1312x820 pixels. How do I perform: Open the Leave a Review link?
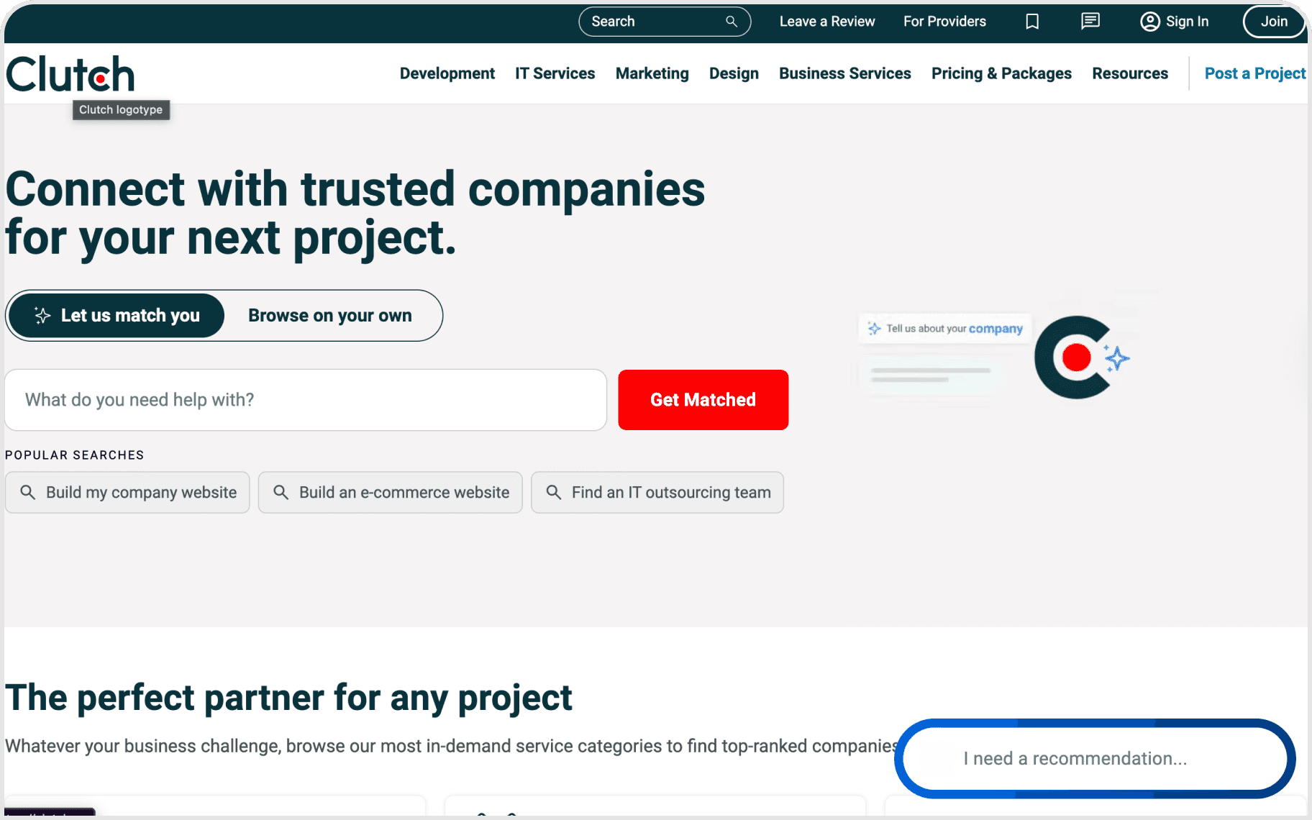click(x=827, y=22)
